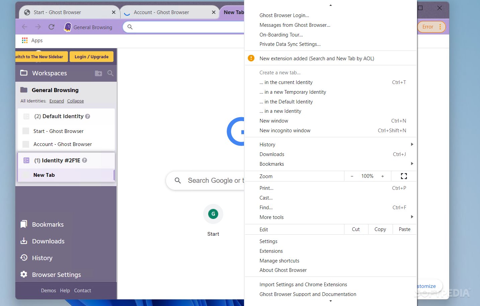The width and height of the screenshot is (480, 306).
Task: Click the search icon in the address bar
Action: 130,27
